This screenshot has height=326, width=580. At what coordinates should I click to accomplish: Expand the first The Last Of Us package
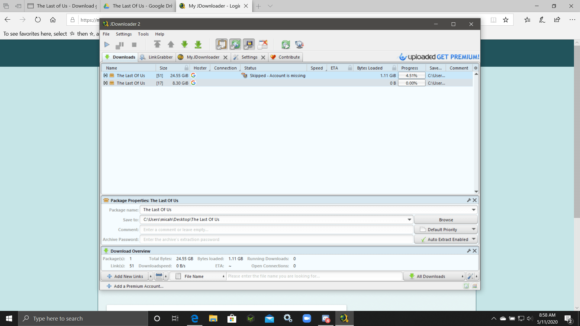[x=105, y=75]
